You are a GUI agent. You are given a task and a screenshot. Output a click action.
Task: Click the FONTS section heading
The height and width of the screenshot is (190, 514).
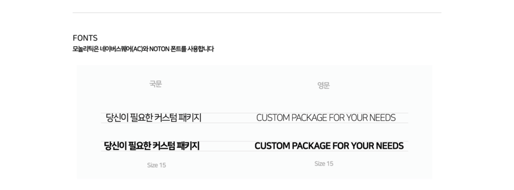tap(85, 38)
